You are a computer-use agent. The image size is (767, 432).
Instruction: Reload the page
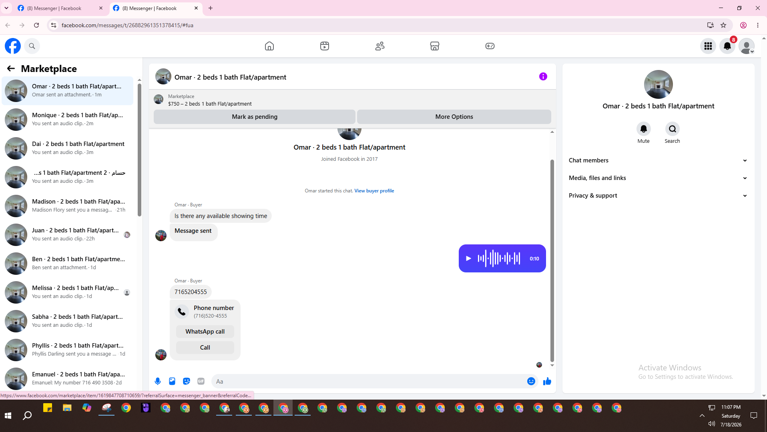click(36, 25)
